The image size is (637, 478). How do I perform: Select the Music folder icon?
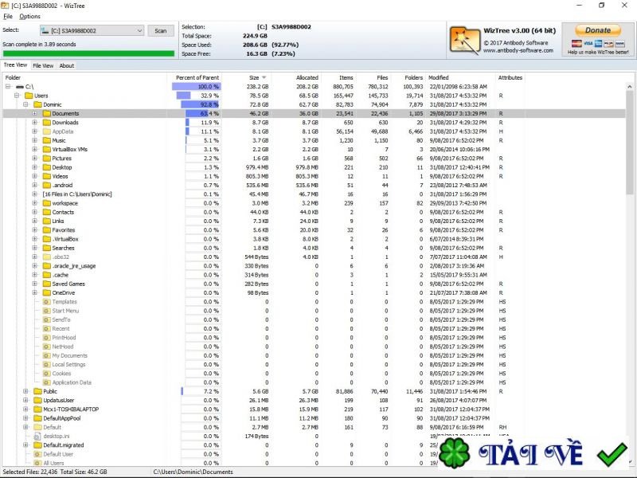point(46,140)
